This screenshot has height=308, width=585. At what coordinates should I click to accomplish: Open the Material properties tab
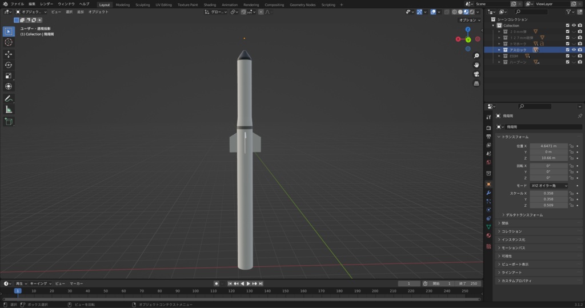coord(488,235)
